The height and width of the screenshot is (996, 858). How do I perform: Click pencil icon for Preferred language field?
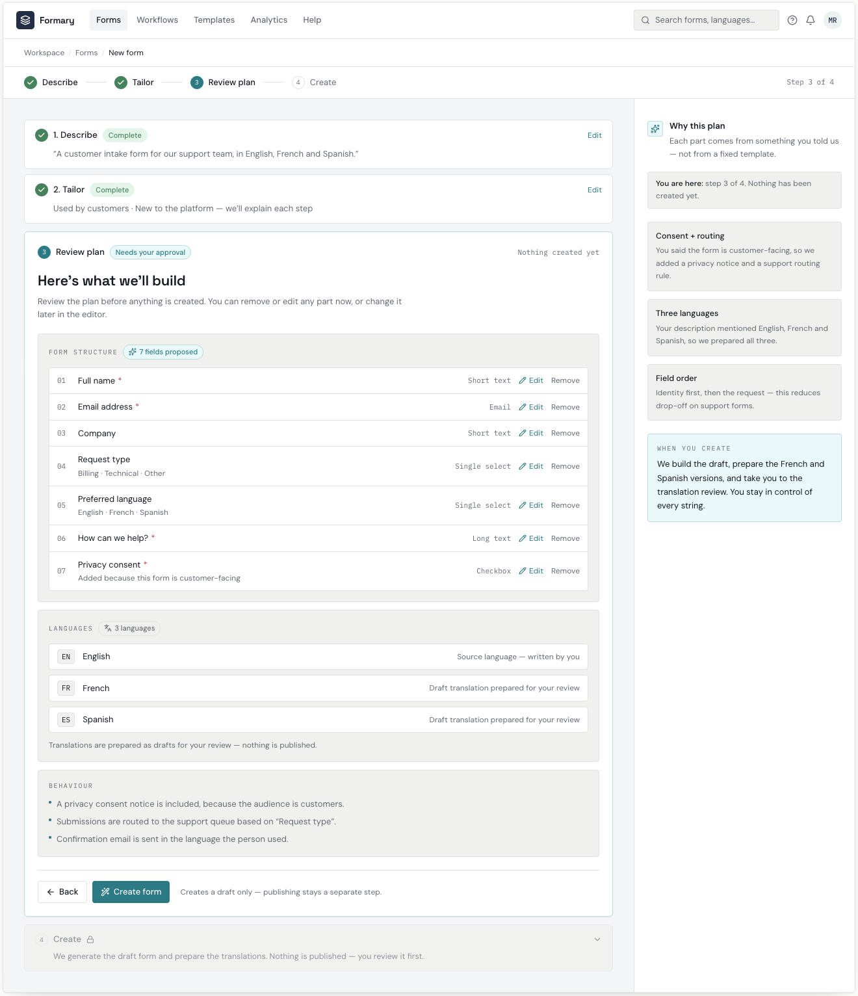pyautogui.click(x=523, y=505)
